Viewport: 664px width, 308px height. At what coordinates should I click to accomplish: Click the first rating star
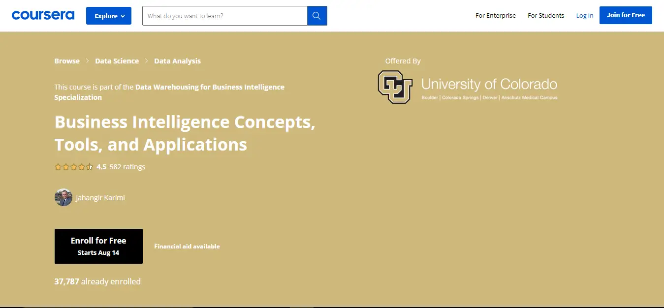coord(58,167)
